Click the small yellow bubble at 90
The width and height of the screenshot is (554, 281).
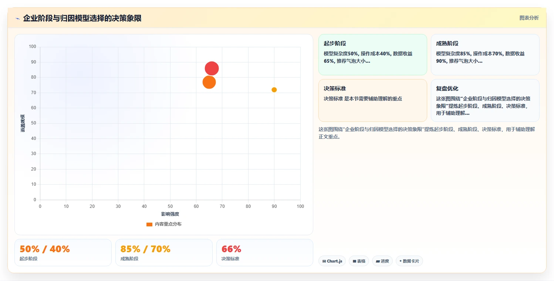(274, 90)
